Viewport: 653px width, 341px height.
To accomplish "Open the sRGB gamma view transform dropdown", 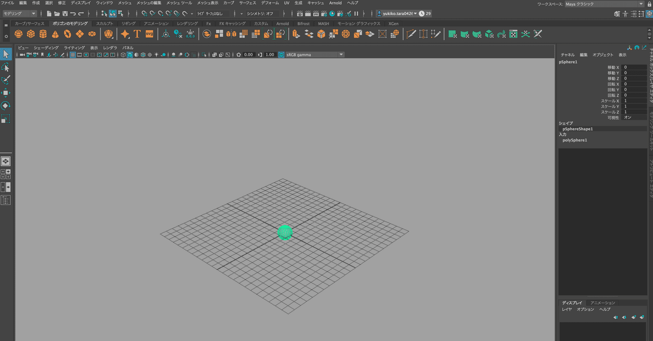I will tap(311, 54).
